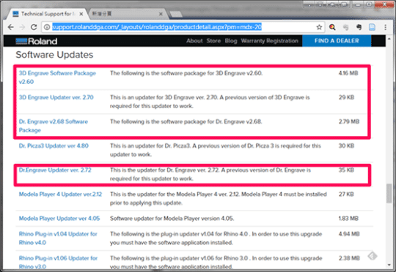396x272 pixels.
Task: Click the Rhino 3.0 plug-in updater description
Action: tap(216, 262)
